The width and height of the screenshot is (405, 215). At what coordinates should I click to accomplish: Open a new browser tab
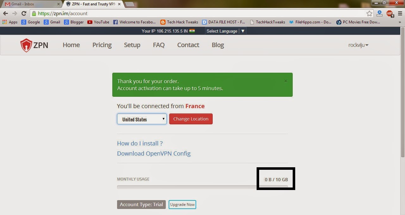130,4
